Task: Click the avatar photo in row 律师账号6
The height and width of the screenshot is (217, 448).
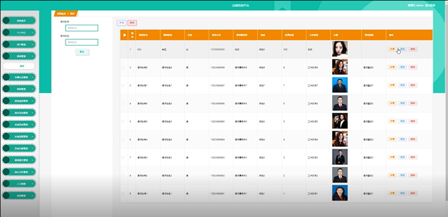Action: tap(340, 103)
